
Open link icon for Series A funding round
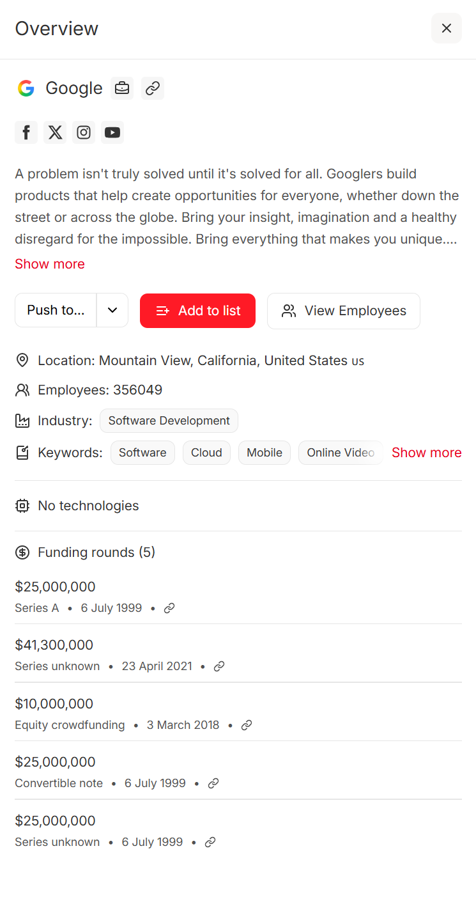click(169, 608)
